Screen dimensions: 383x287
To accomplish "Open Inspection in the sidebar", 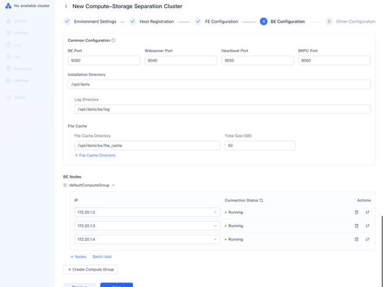I will (19, 68).
